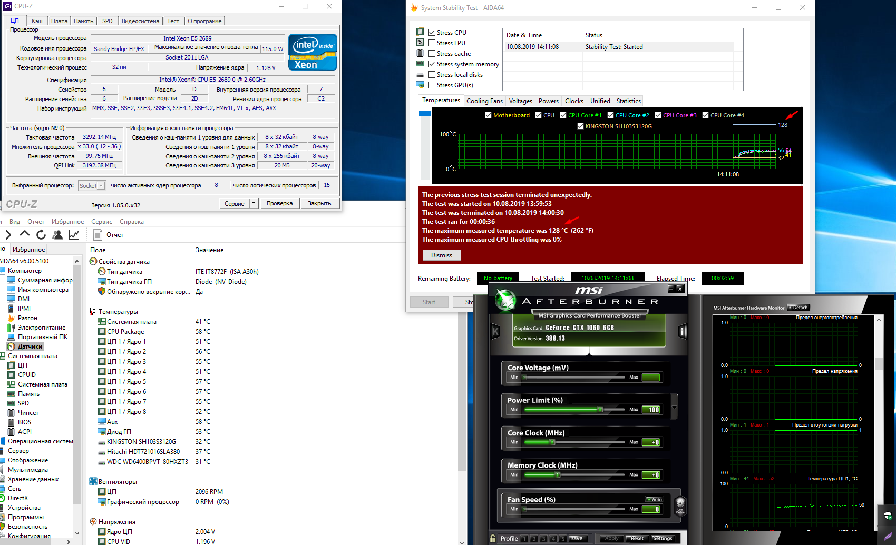Open Afterburner Kombustor 'K' side button

[x=495, y=331]
